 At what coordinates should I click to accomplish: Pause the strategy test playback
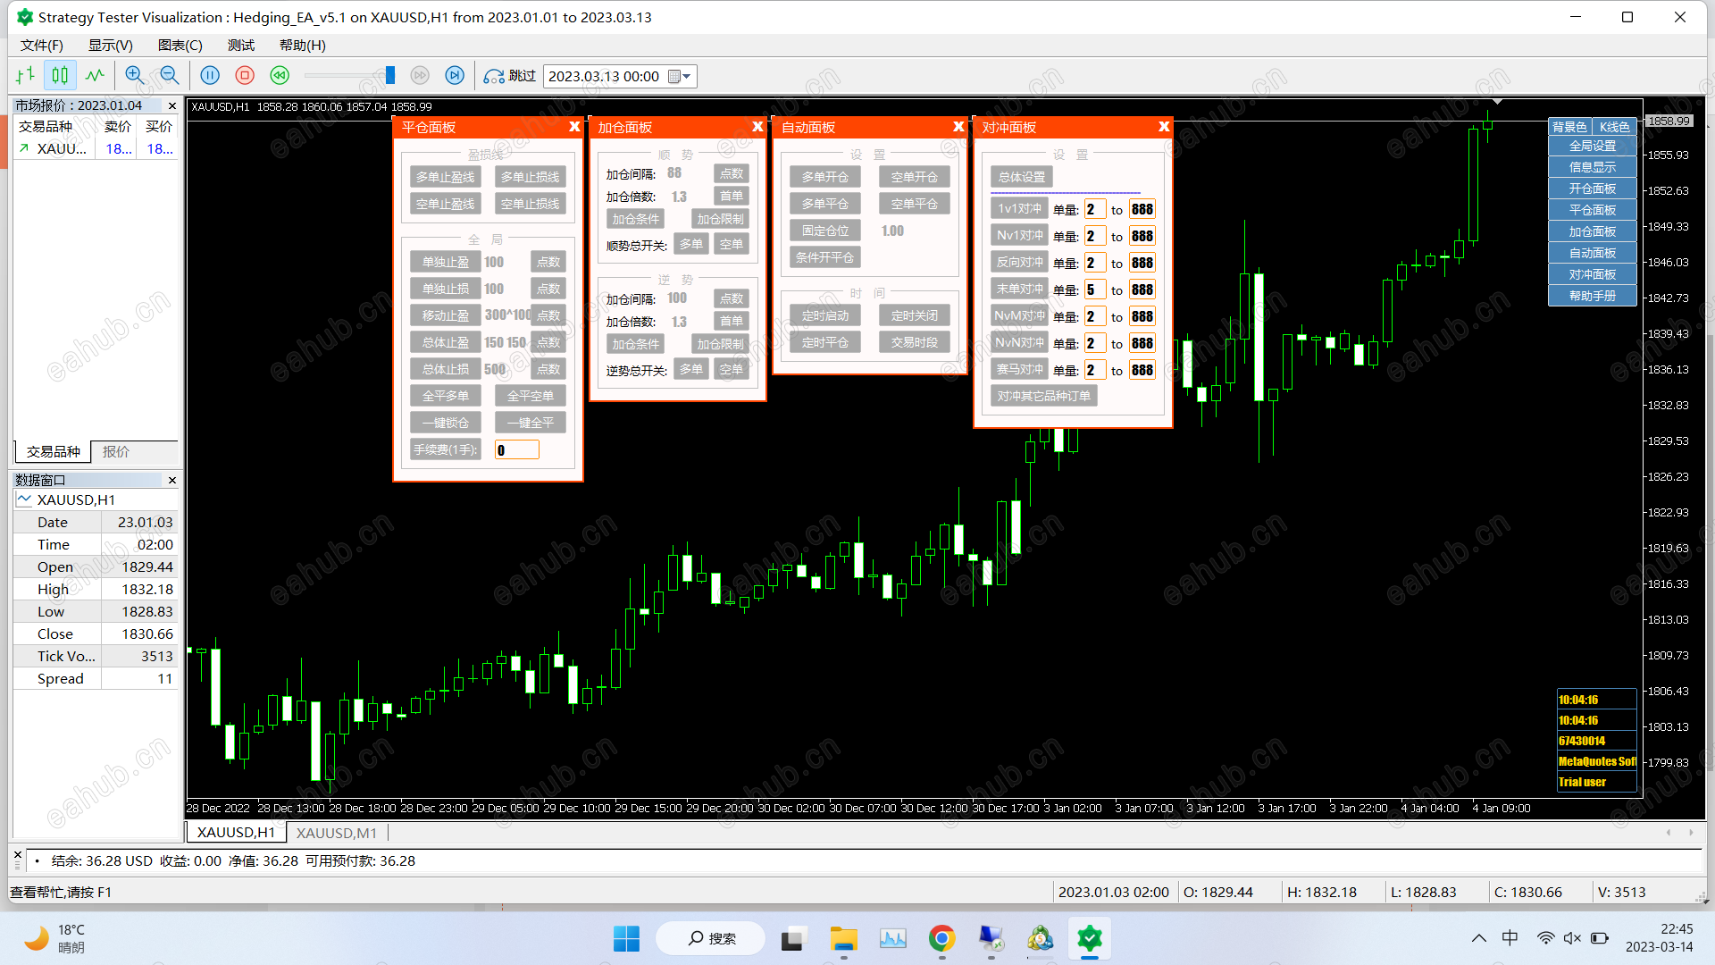210,76
